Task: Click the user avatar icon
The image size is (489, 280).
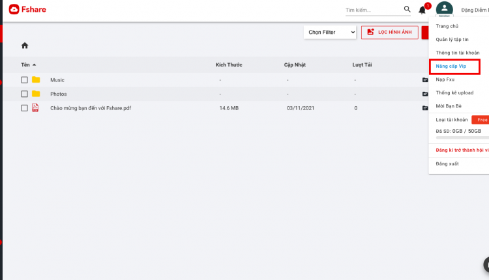Action: [x=445, y=9]
